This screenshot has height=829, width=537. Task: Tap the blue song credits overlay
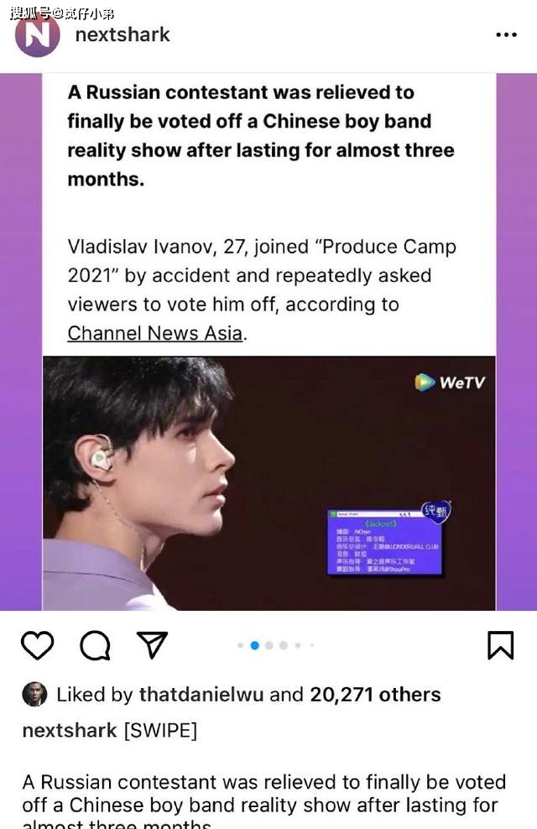coord(384,542)
